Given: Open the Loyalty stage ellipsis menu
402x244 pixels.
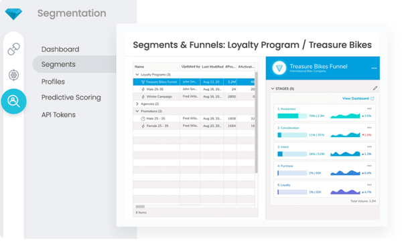Looking at the screenshot, I should [369, 185].
